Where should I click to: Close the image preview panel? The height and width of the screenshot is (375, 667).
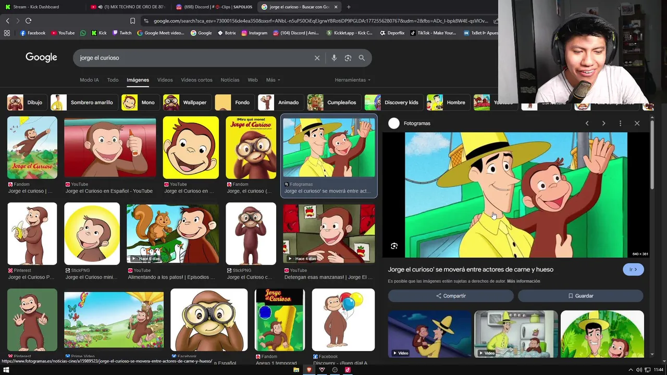637,123
